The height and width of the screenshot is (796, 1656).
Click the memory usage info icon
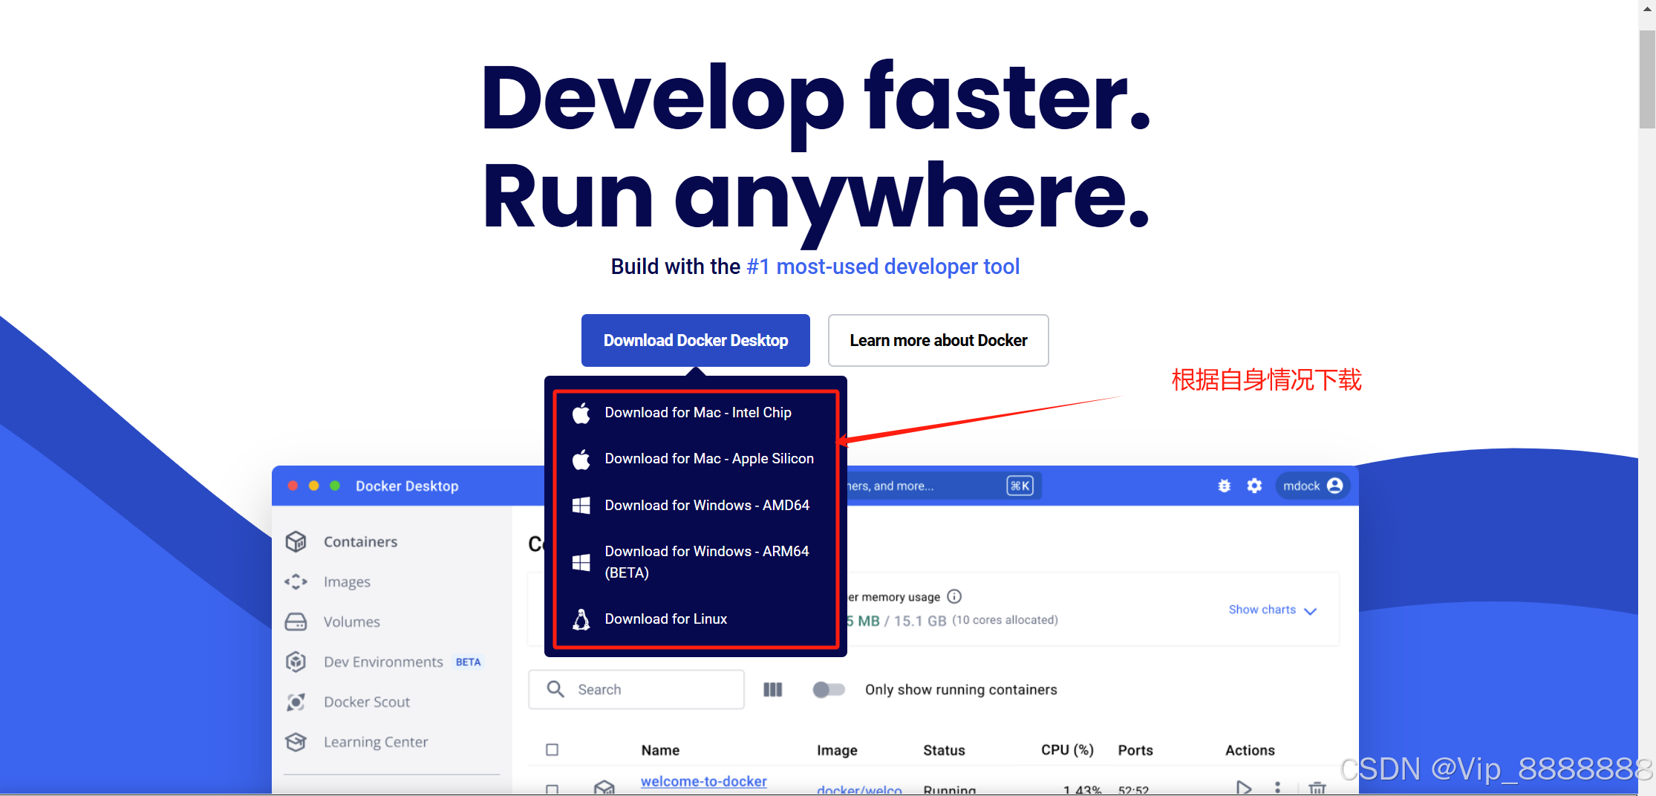tap(954, 596)
